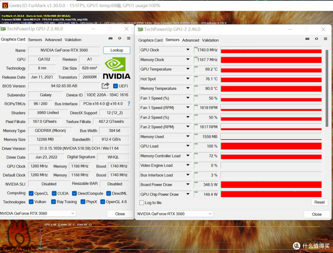Click the Memory Size 12288 MB field
The height and width of the screenshot is (253, 333).
tap(45, 139)
